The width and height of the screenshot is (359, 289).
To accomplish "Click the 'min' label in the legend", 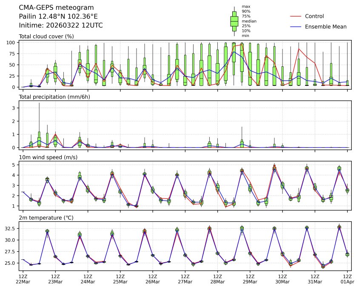I will pyautogui.click(x=245, y=36).
